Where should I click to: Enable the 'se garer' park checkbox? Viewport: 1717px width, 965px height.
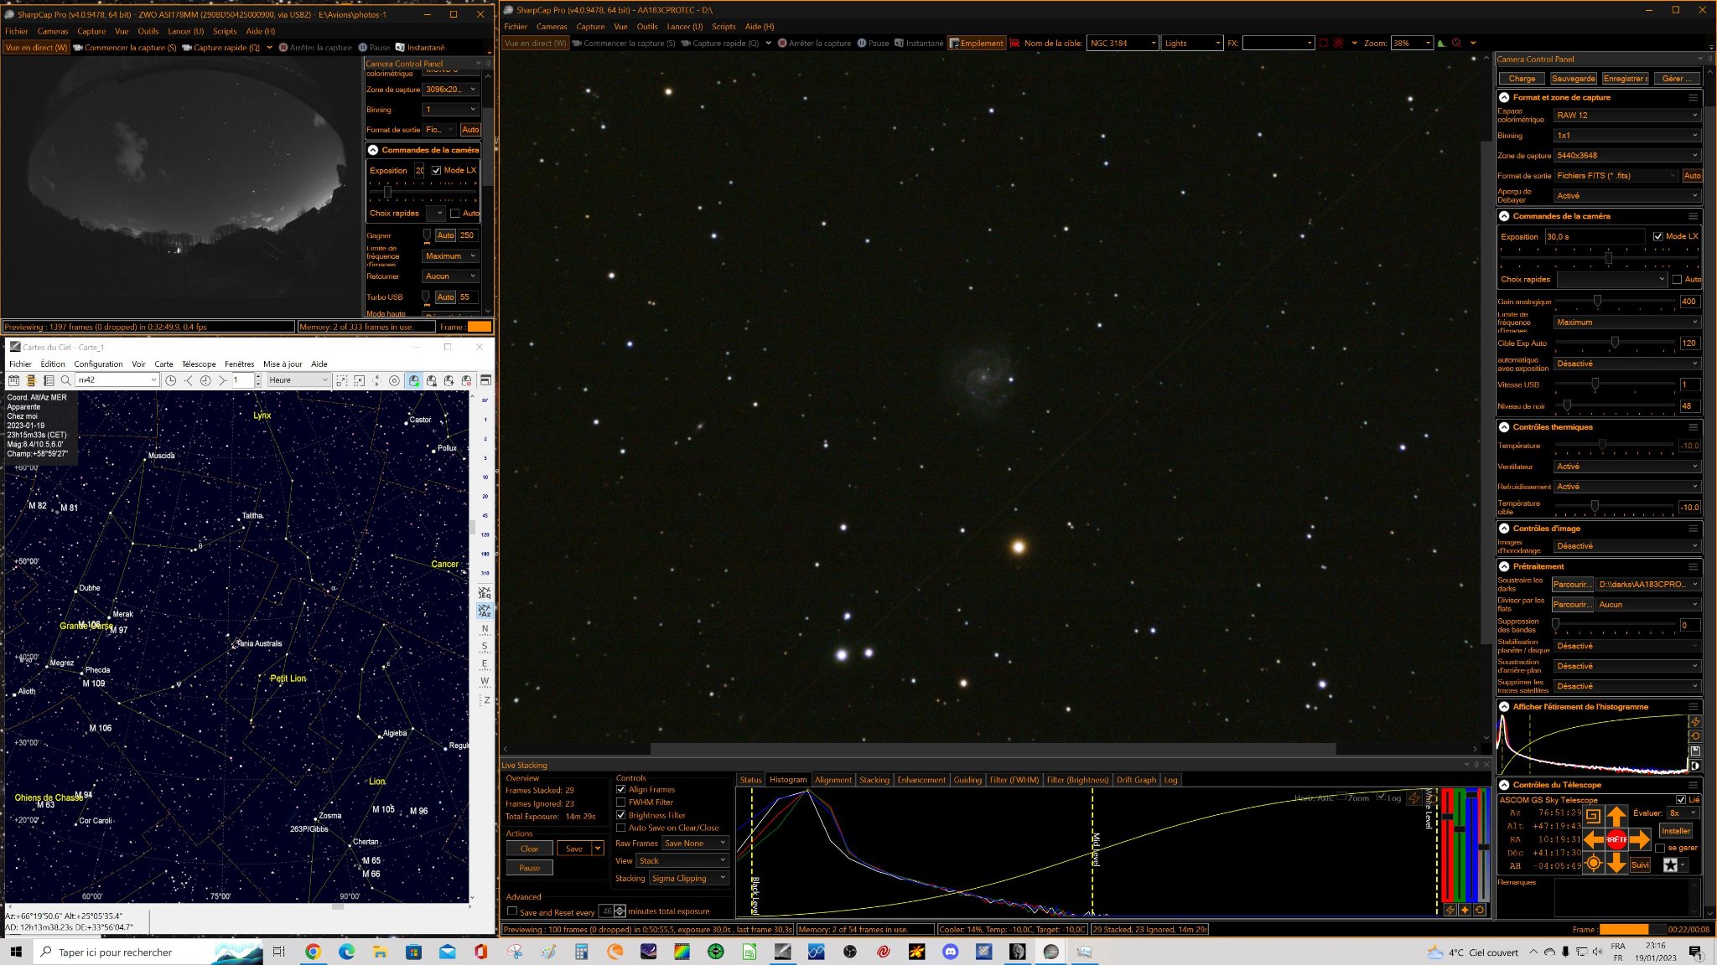[x=1660, y=848]
